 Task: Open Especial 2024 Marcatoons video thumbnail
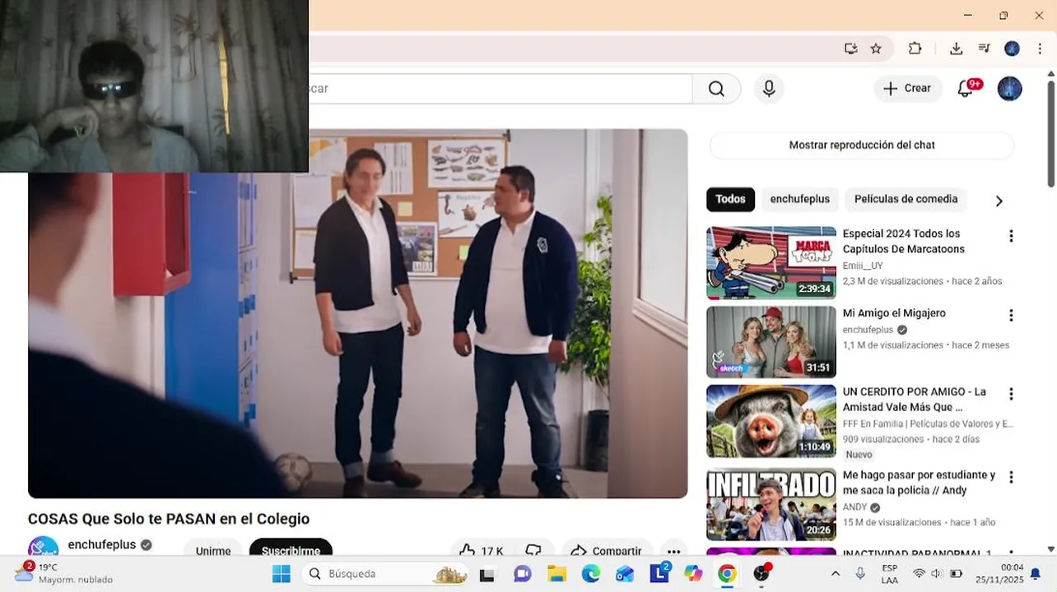tap(771, 263)
